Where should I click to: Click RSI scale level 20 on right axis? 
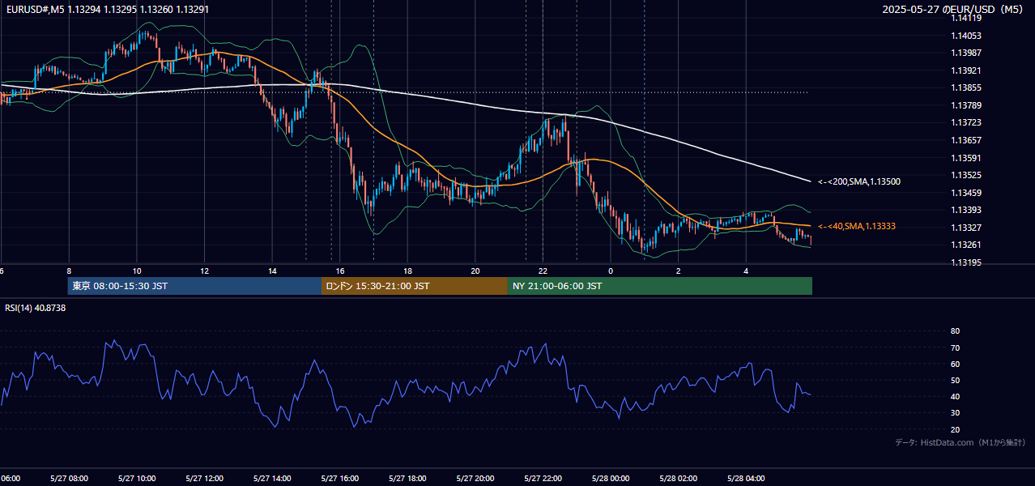[x=955, y=429]
